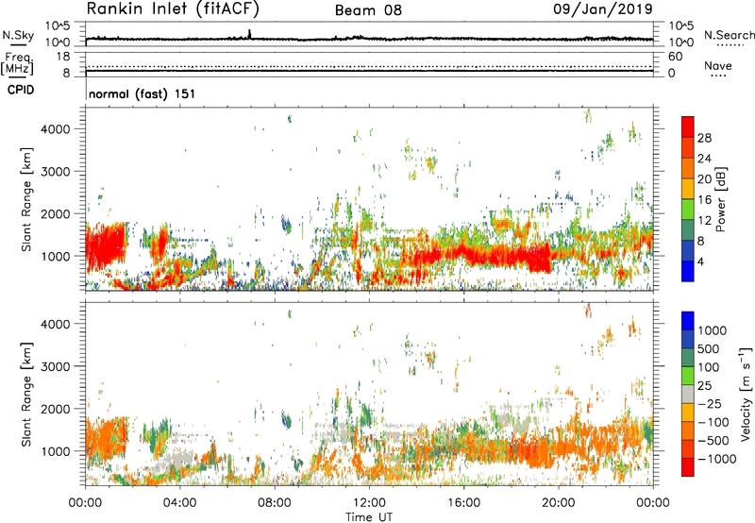This screenshot has width=755, height=523.
Task: Click the "12:00" time tick label
Action: [369, 503]
